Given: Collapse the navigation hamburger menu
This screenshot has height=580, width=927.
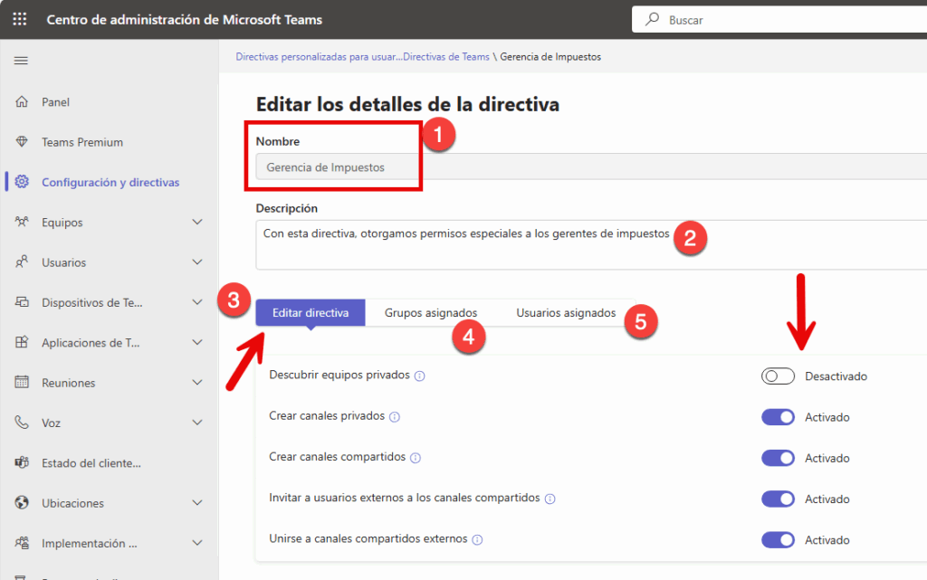Looking at the screenshot, I should [21, 61].
